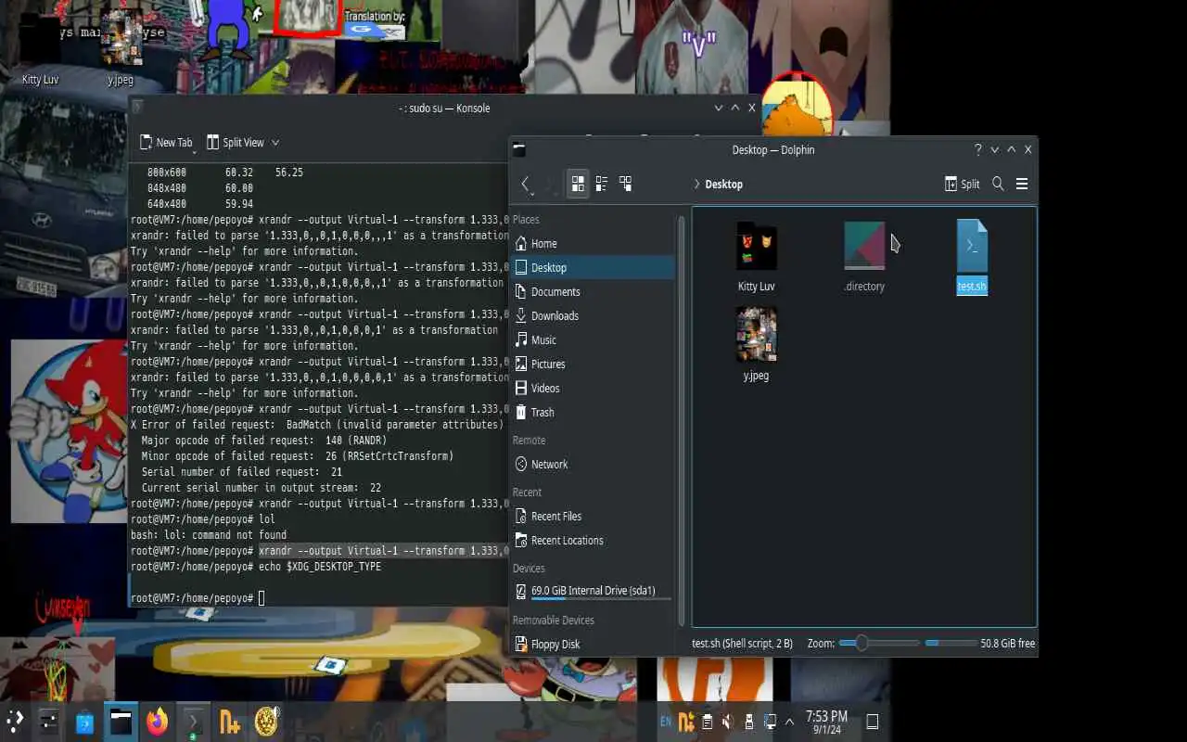
Task: Launch Firefox from taskbar
Action: [x=157, y=721]
